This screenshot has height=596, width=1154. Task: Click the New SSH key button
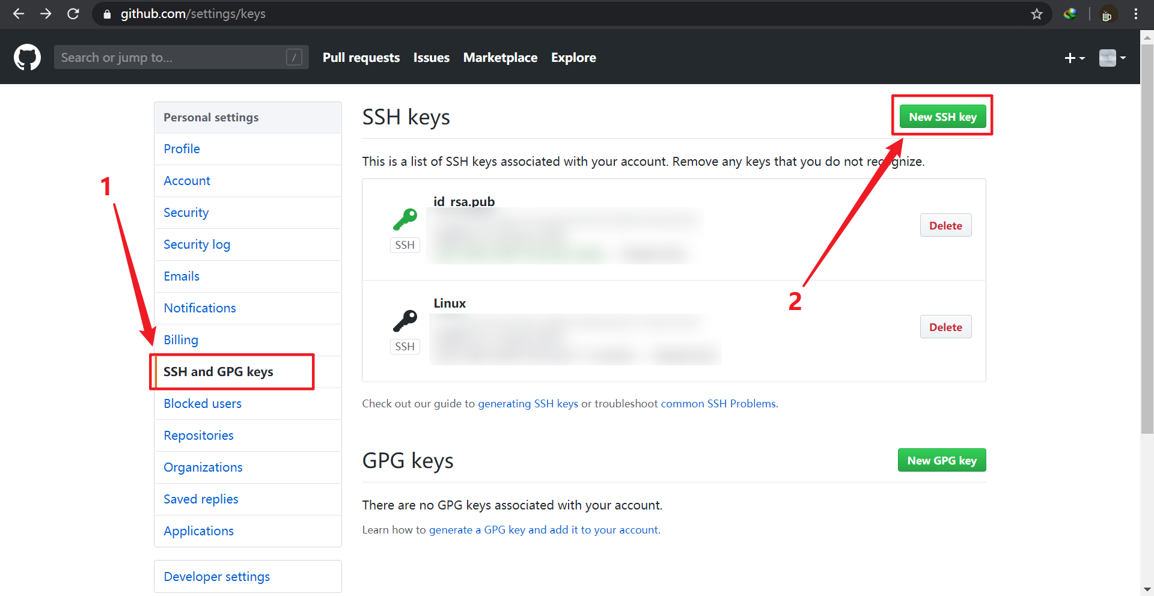click(x=942, y=117)
